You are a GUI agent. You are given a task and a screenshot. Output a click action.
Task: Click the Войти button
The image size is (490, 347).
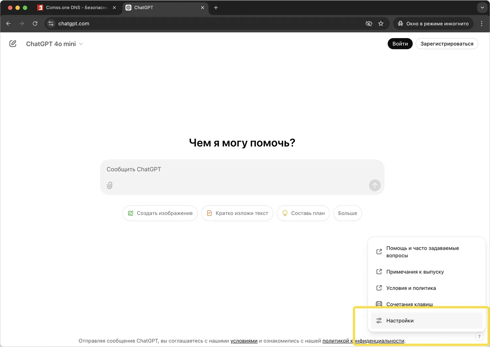tap(400, 44)
